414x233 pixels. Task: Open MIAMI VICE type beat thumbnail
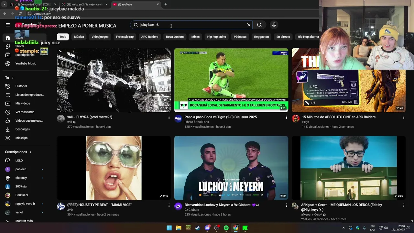click(x=114, y=168)
